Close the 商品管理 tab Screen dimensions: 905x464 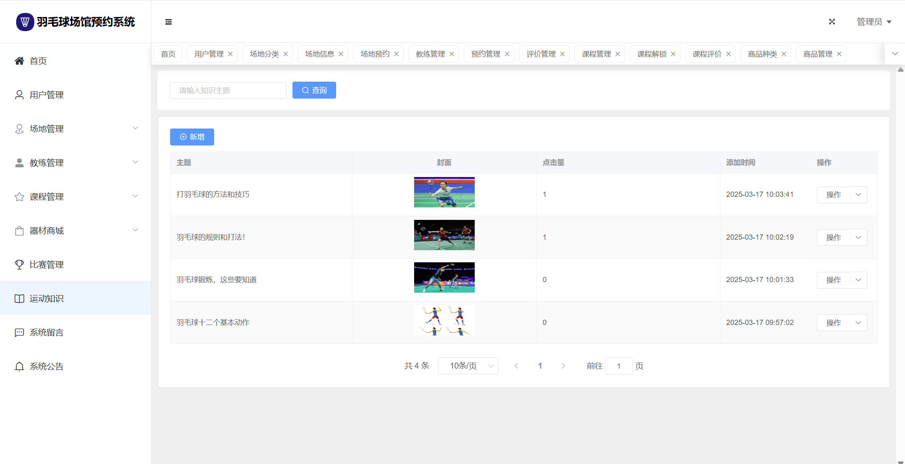839,54
